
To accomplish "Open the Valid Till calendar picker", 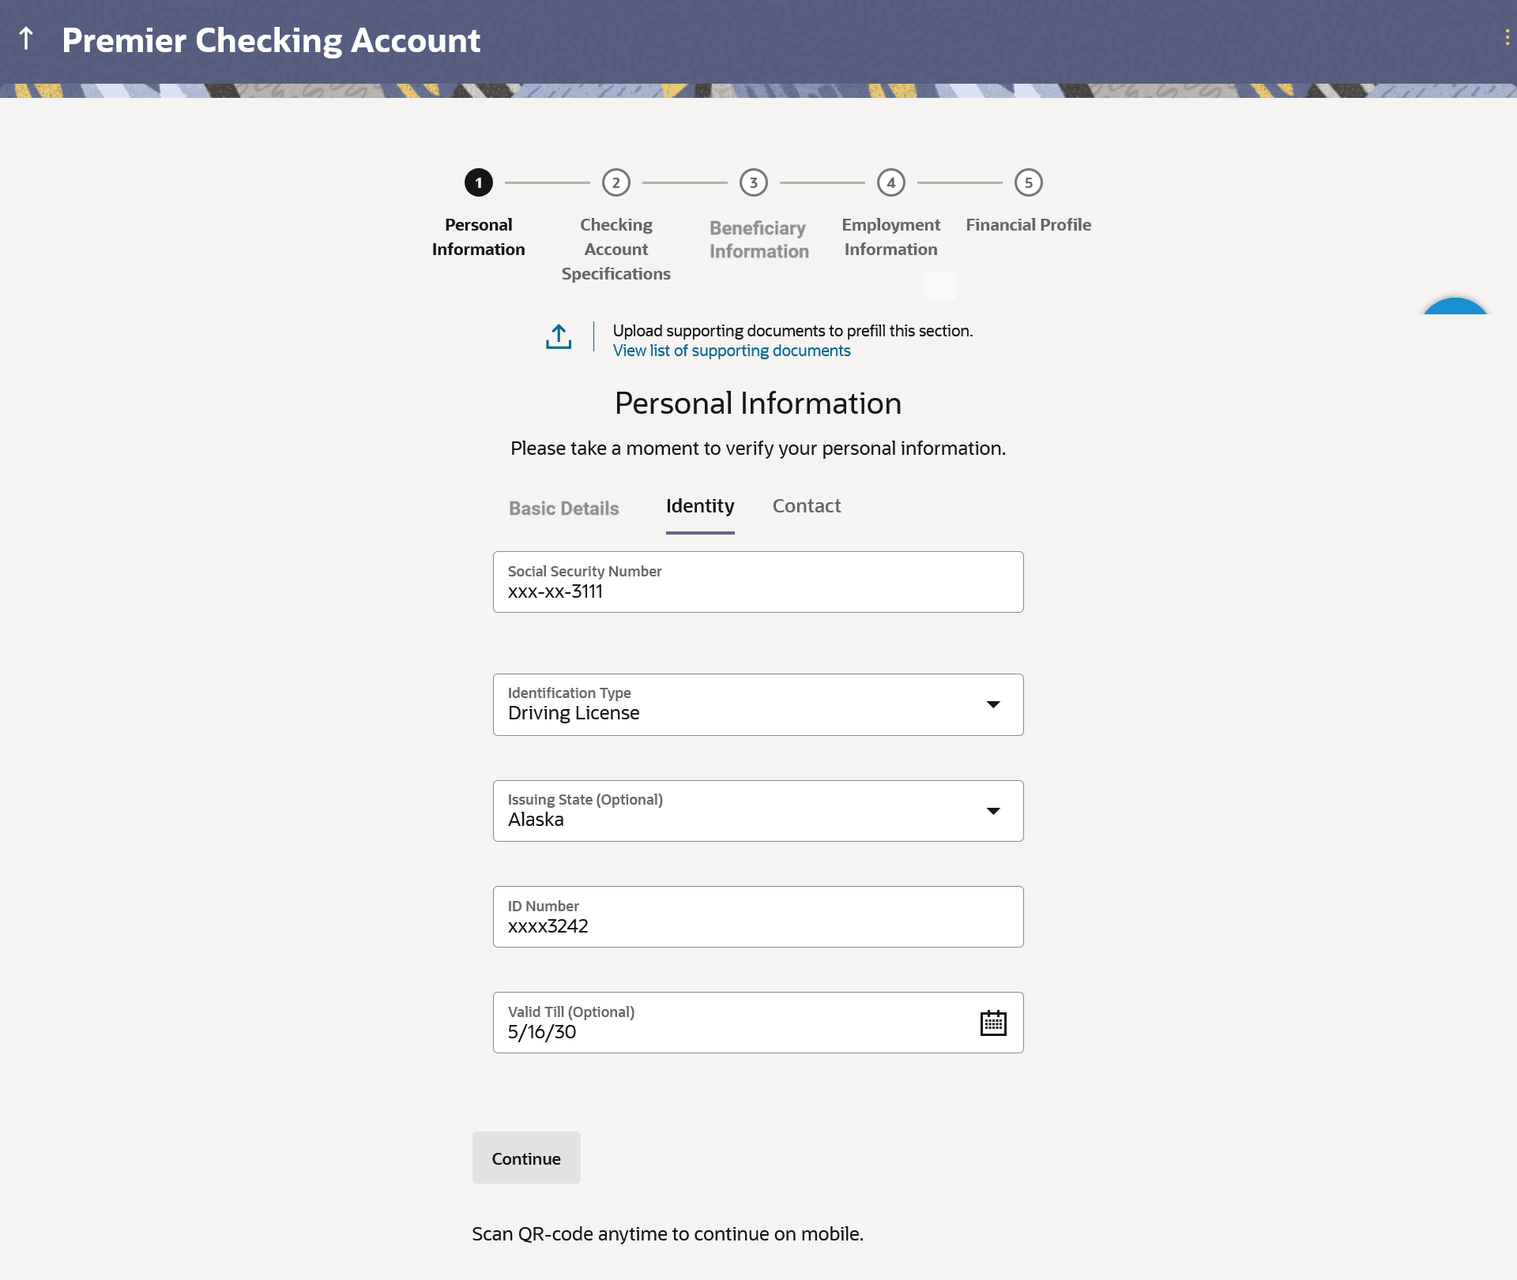I will pos(992,1023).
